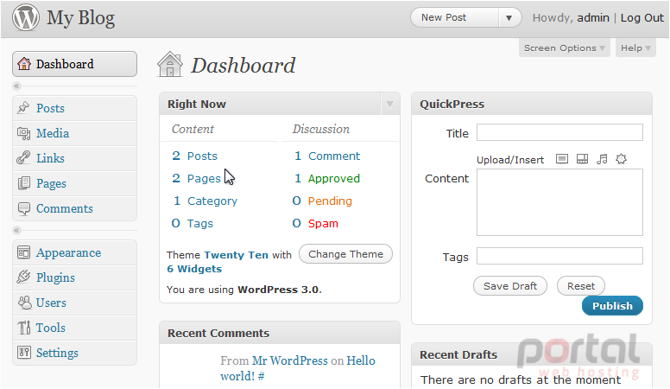This screenshot has width=670, height=389.
Task: Expand the Screen Options panel
Action: coord(564,48)
